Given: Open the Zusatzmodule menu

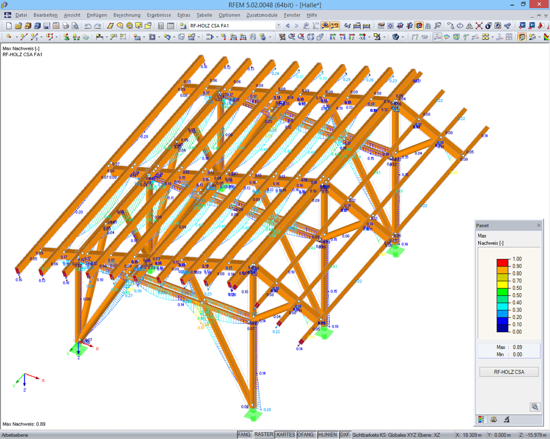Looking at the screenshot, I should click(262, 14).
